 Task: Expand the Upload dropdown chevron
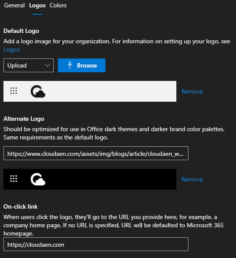[x=48, y=65]
